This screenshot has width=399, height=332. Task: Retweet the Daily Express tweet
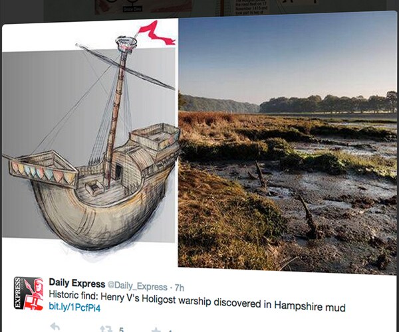(x=106, y=329)
